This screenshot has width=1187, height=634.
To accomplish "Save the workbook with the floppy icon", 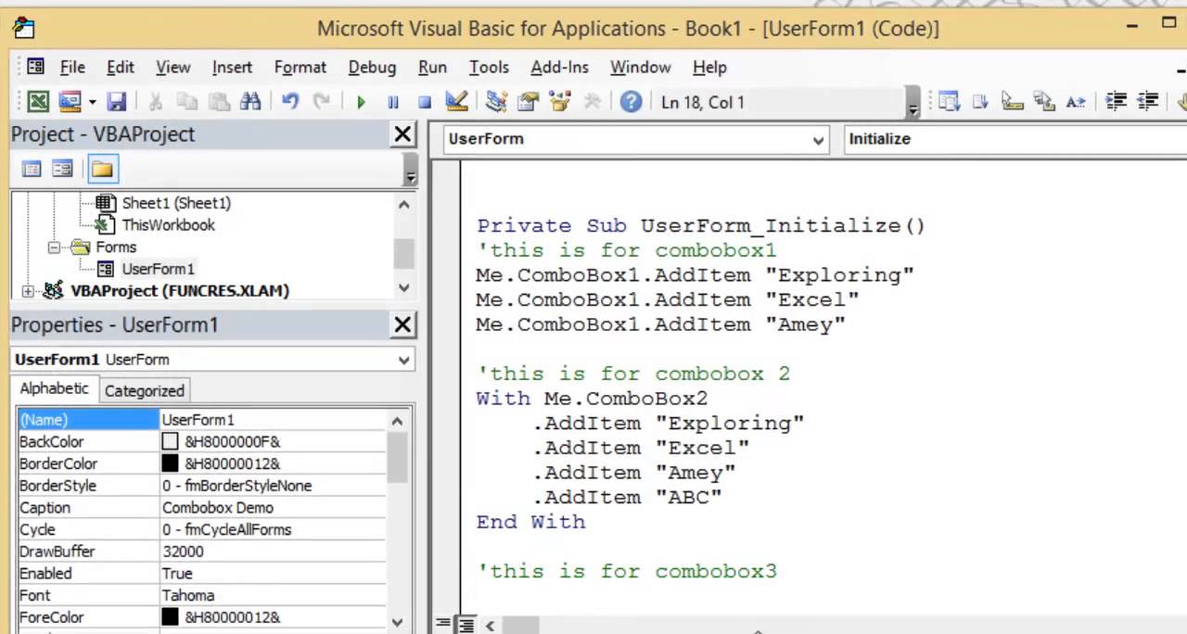I will click(117, 102).
